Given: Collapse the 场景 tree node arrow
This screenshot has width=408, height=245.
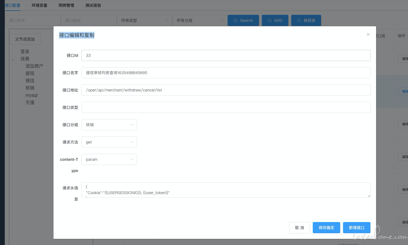Looking at the screenshot, I should tap(13, 60).
